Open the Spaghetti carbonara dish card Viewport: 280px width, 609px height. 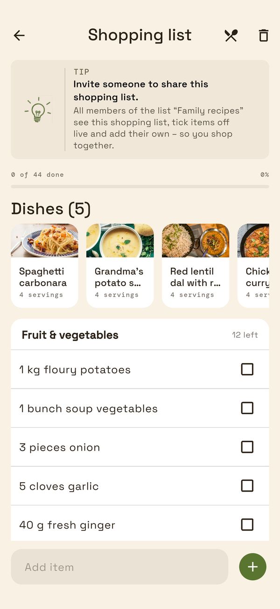(44, 265)
